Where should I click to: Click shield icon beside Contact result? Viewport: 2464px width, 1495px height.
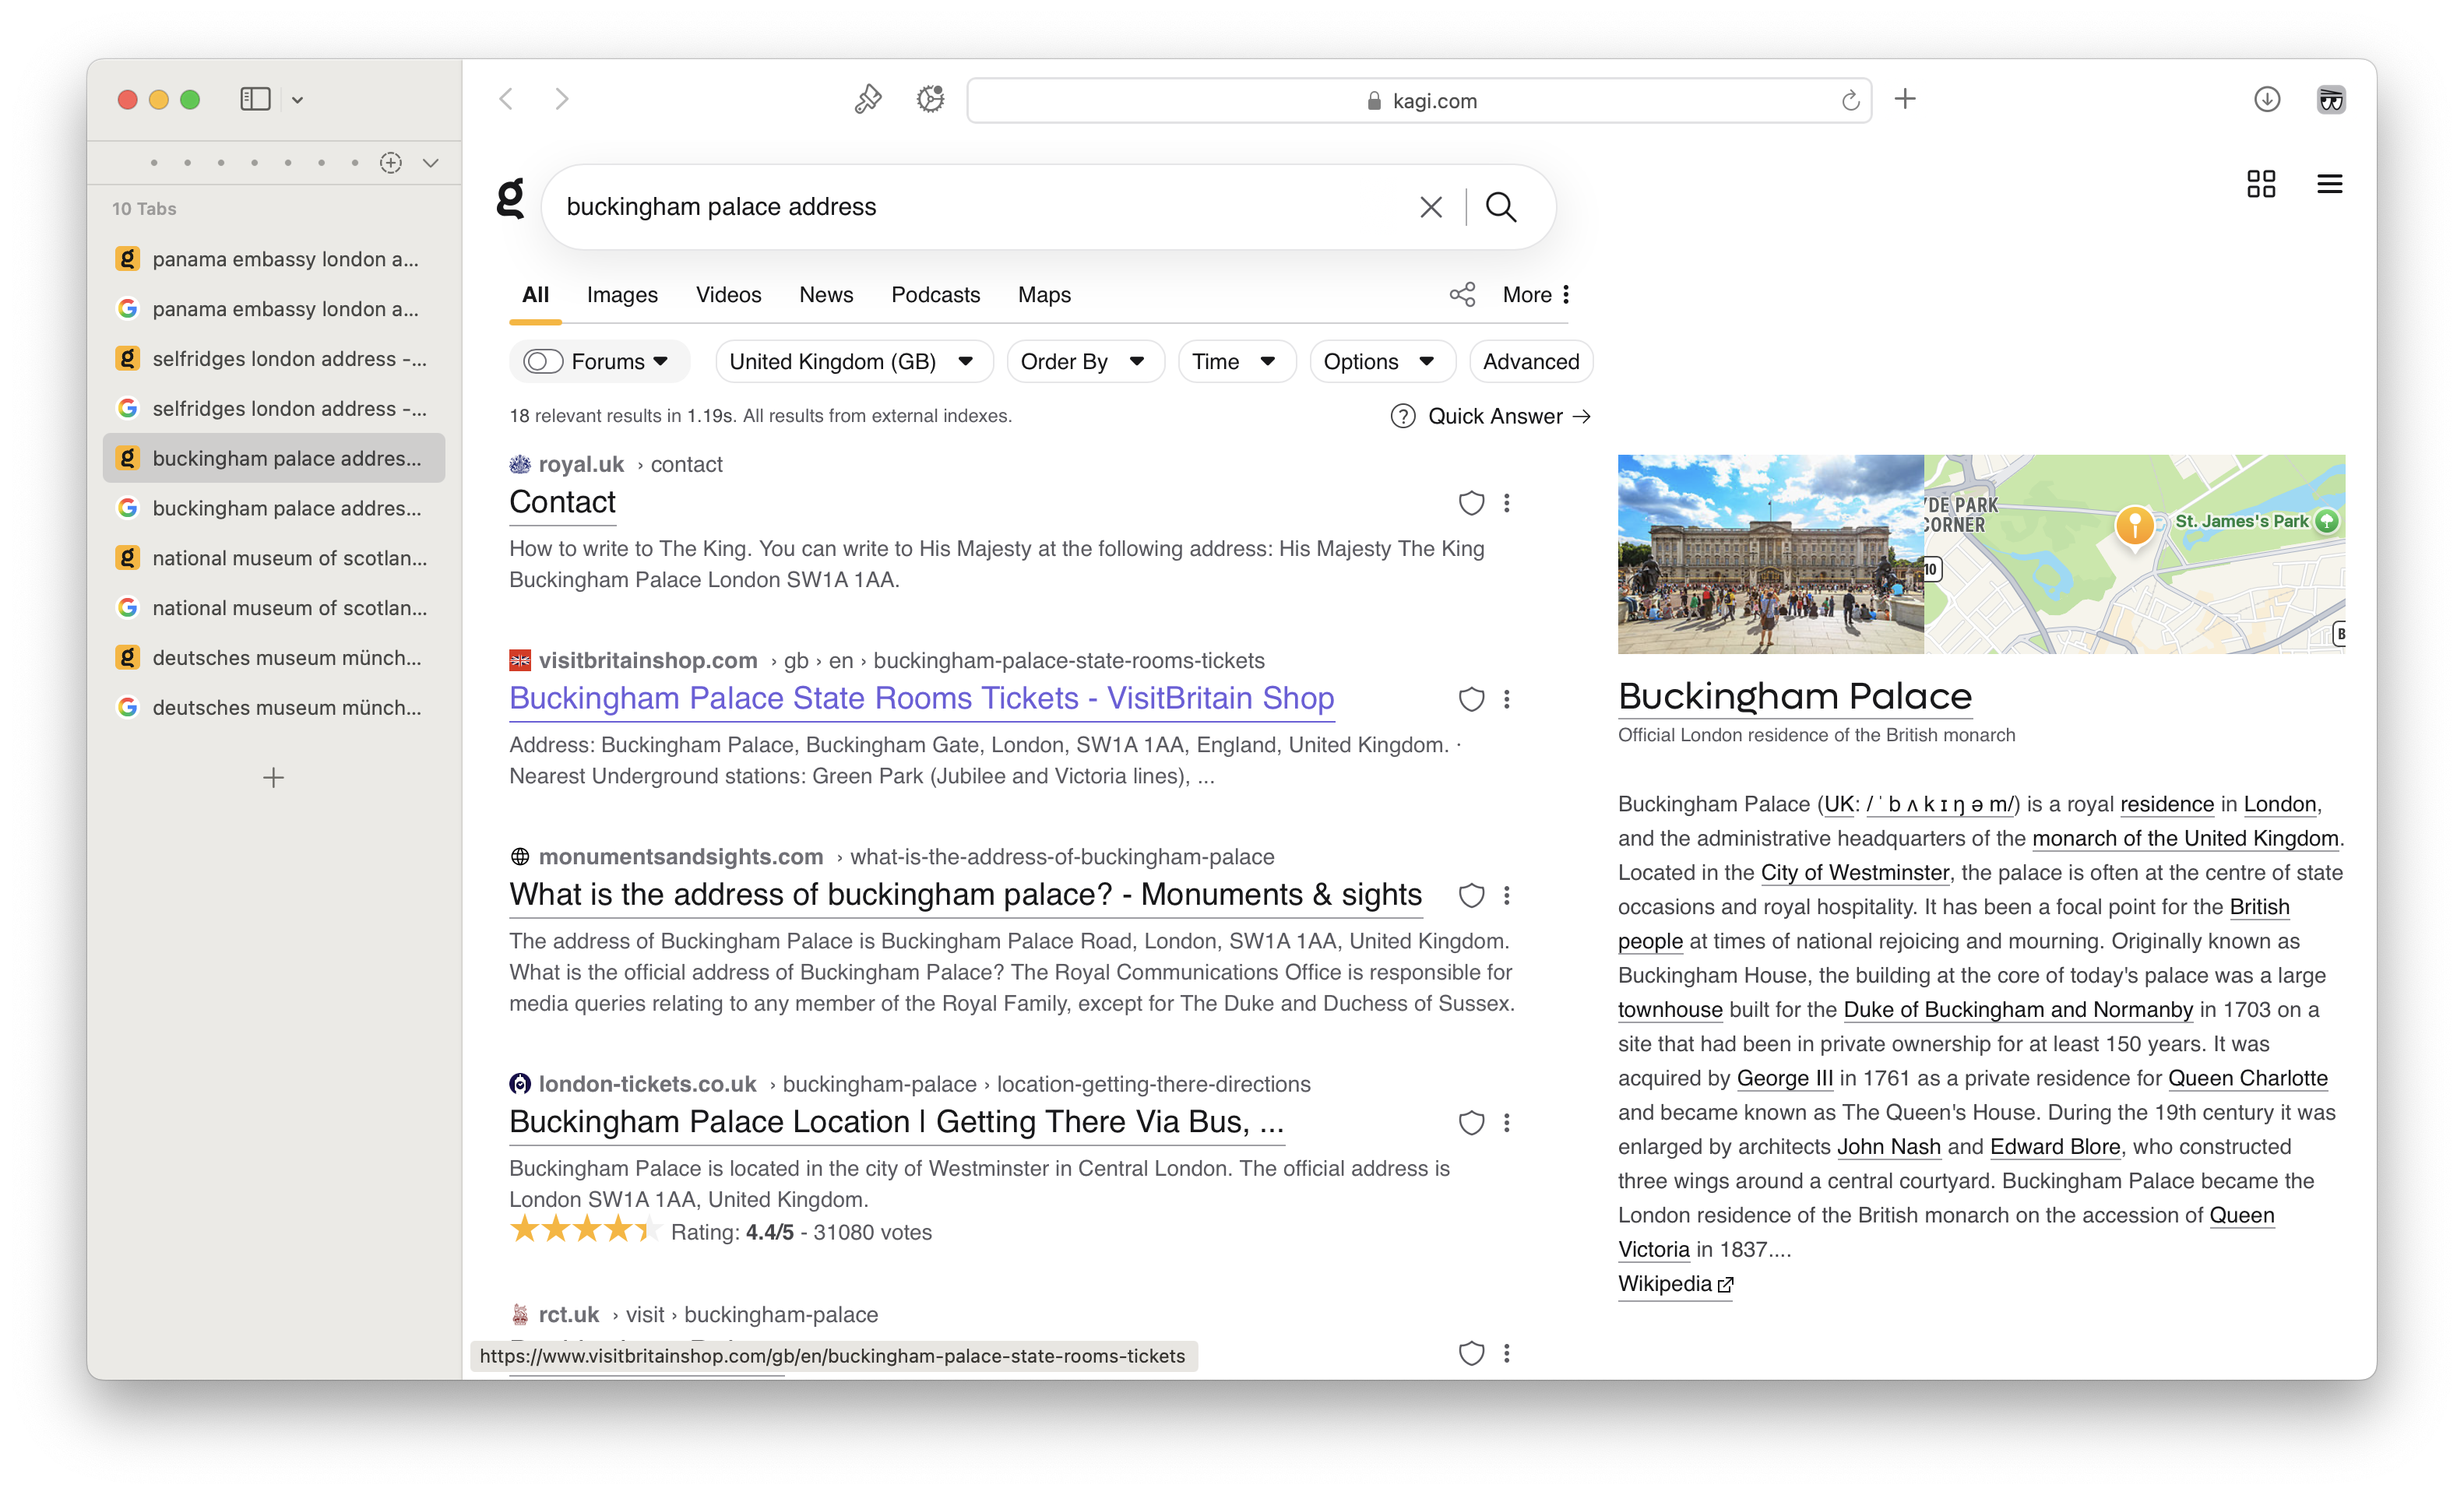[x=1471, y=503]
